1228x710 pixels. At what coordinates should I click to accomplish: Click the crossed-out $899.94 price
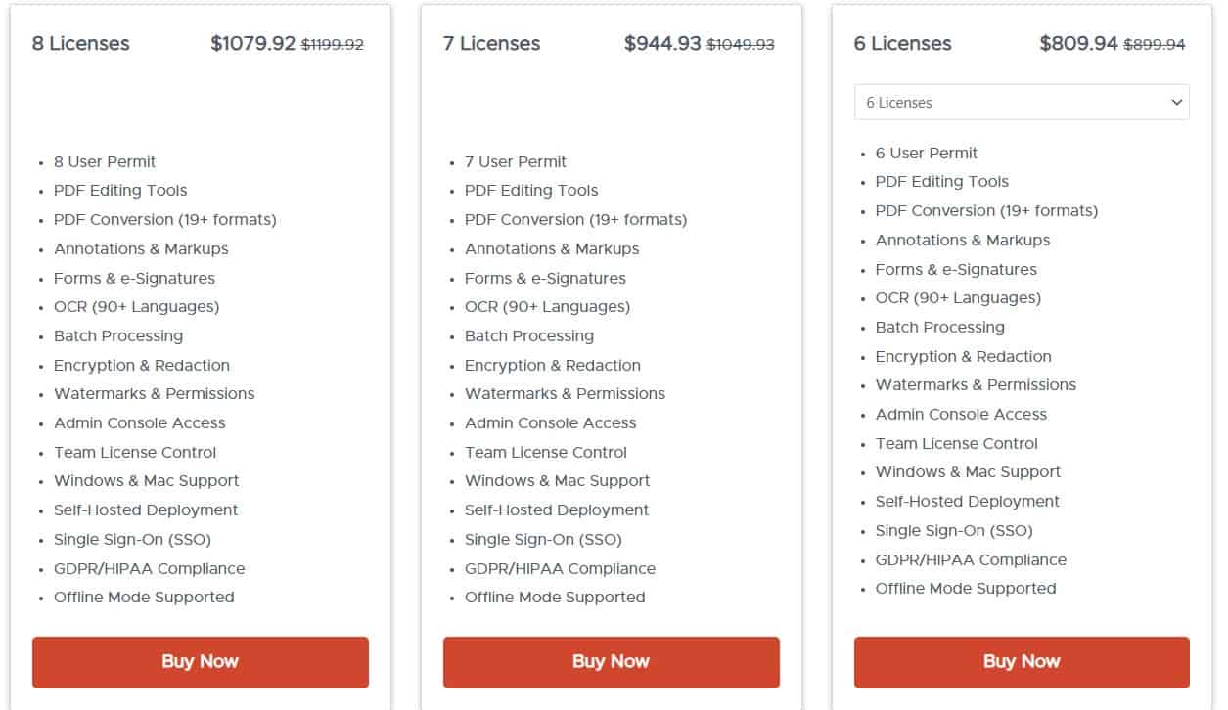pos(1155,44)
